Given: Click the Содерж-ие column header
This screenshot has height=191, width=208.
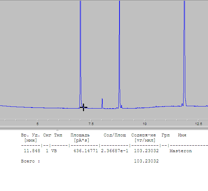Looking at the screenshot, I should 144,135.
